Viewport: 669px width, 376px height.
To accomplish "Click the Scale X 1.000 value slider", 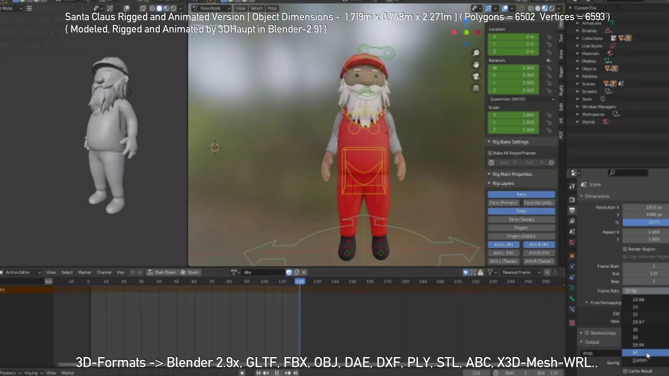I will (x=513, y=115).
